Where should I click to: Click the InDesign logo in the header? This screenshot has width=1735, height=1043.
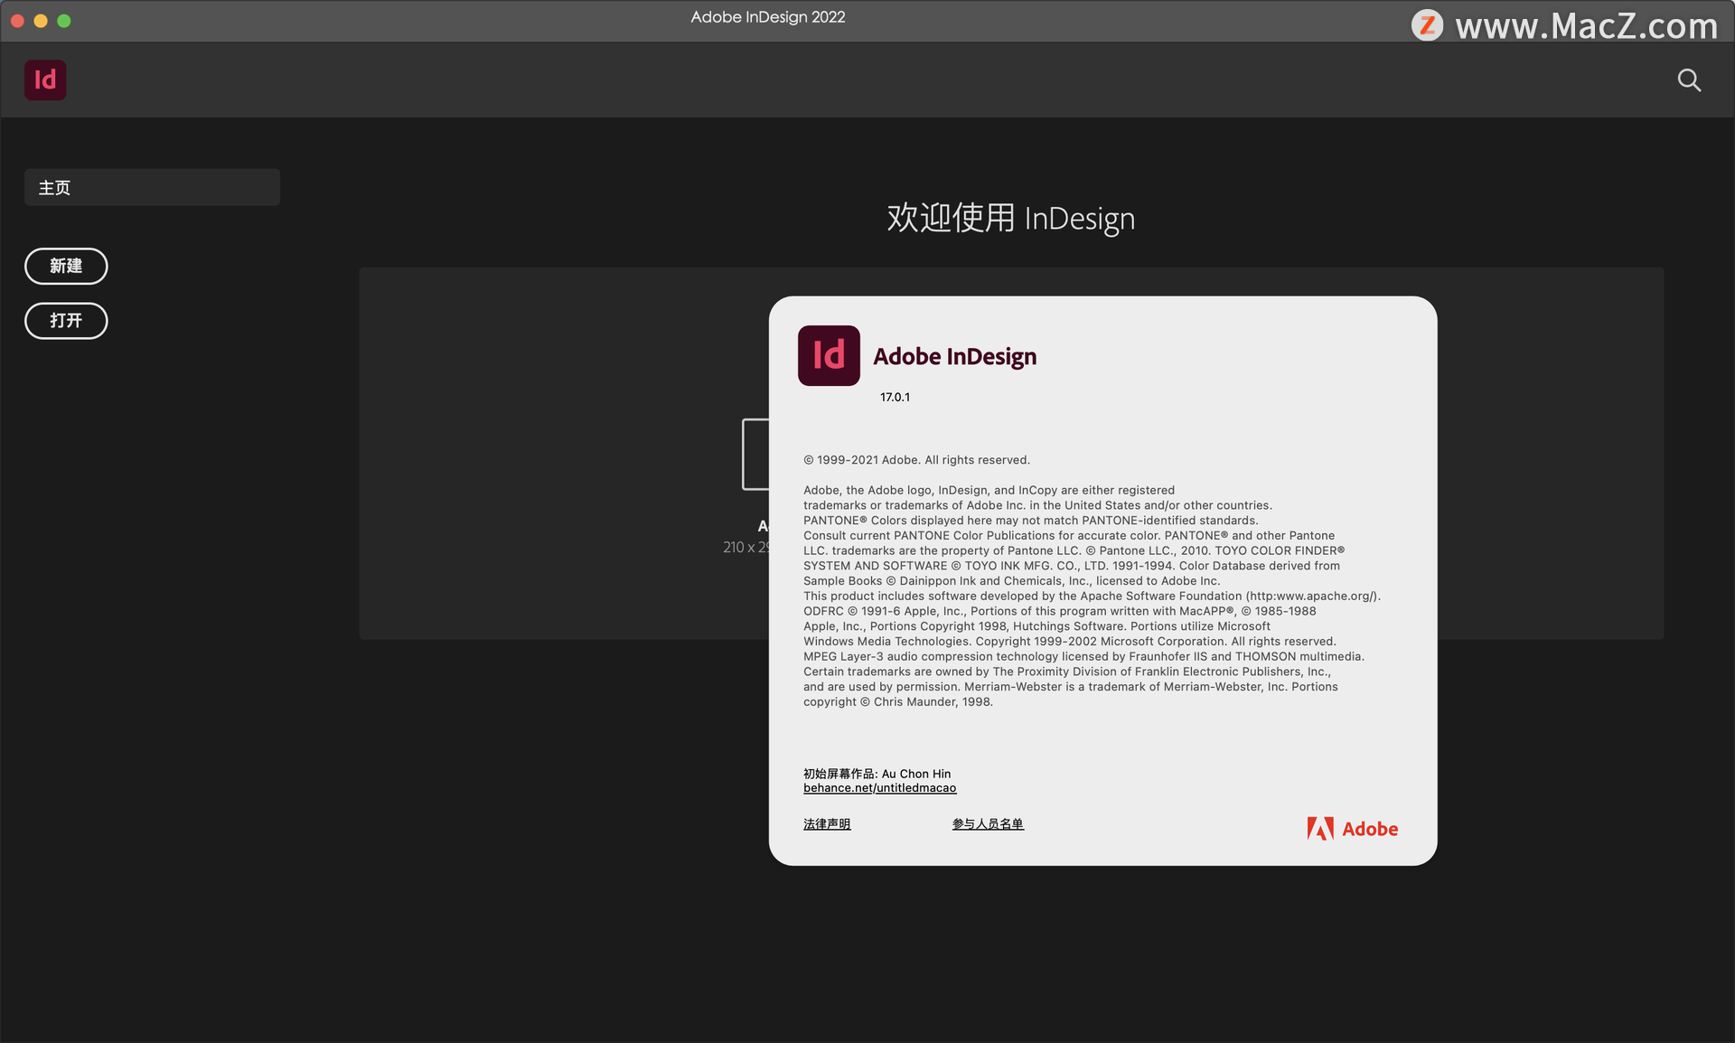(x=45, y=80)
